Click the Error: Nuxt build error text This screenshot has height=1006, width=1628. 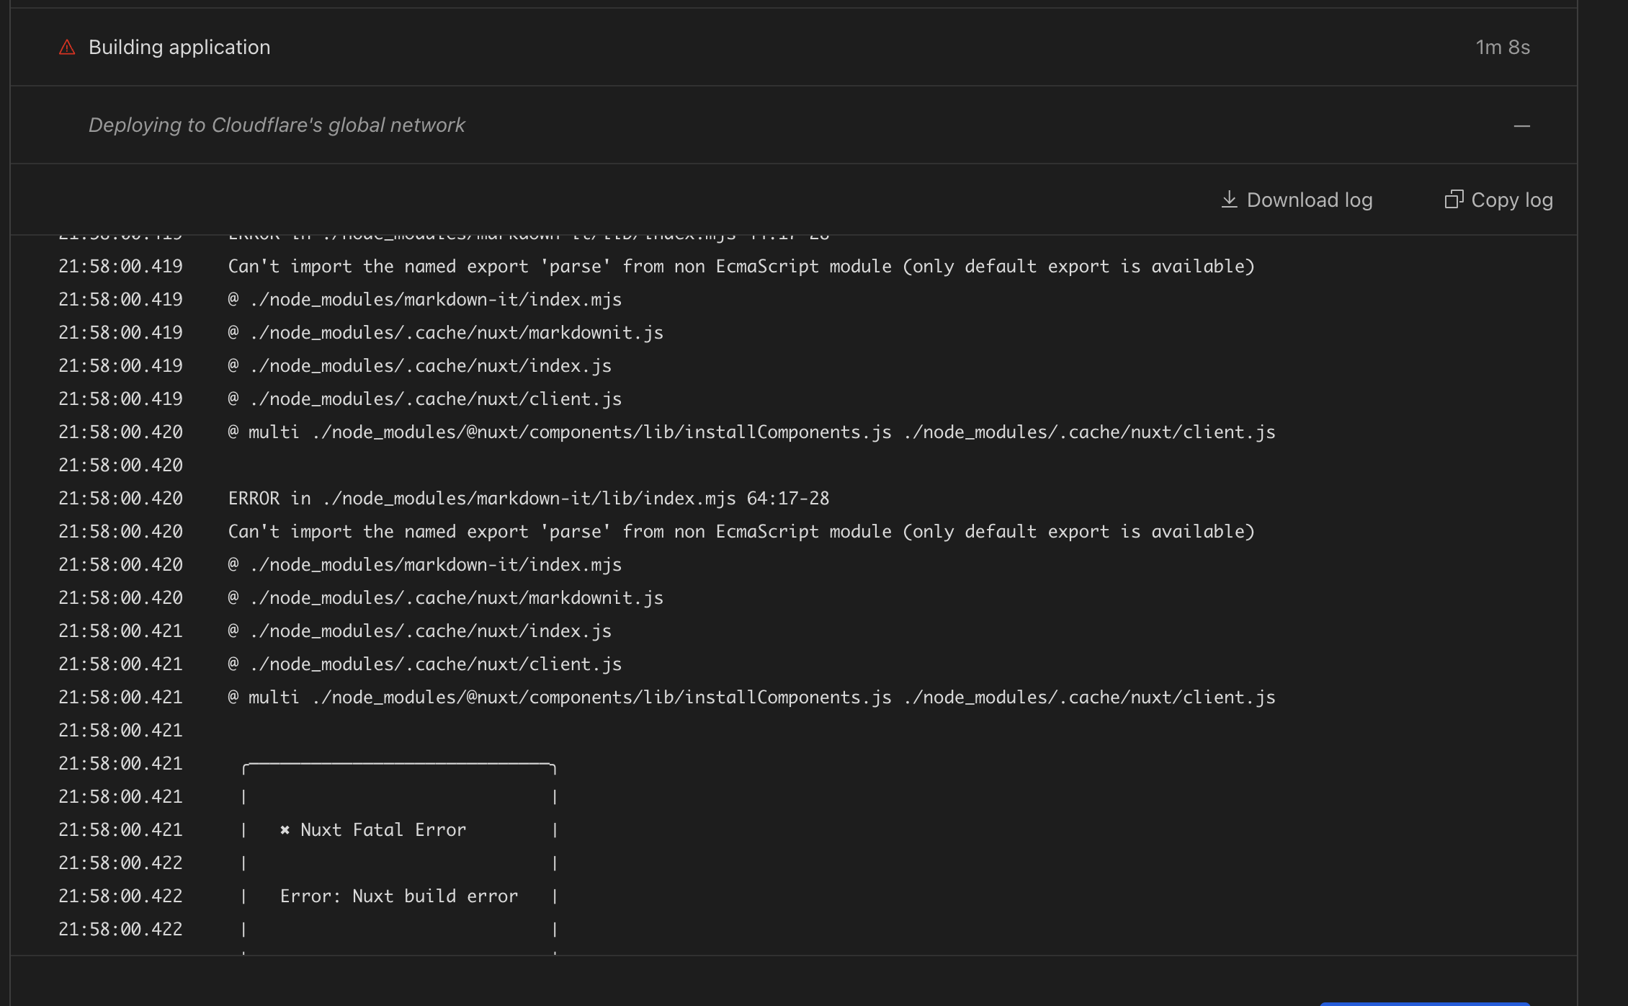[398, 896]
